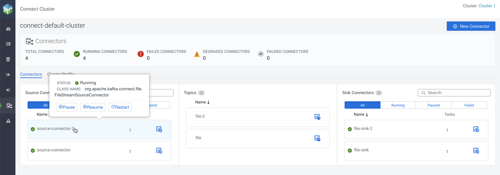Open profile icon for topic file
500x175 pixels.
(x=318, y=138)
